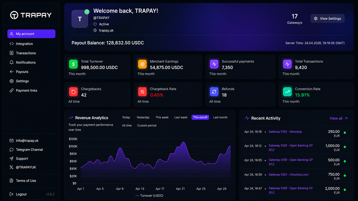Click the Payment links chain icon
This screenshot has height=201, width=358.
(x=11, y=90)
